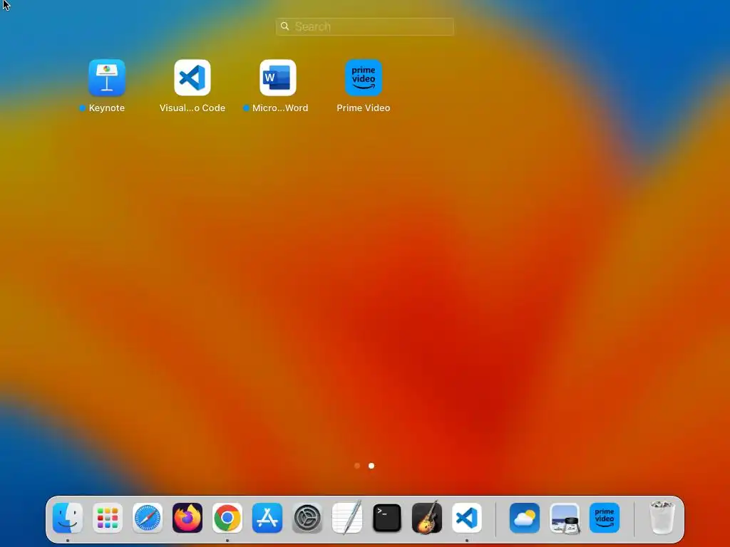Launch TextEdit from the Dock
730x547 pixels.
pos(347,518)
